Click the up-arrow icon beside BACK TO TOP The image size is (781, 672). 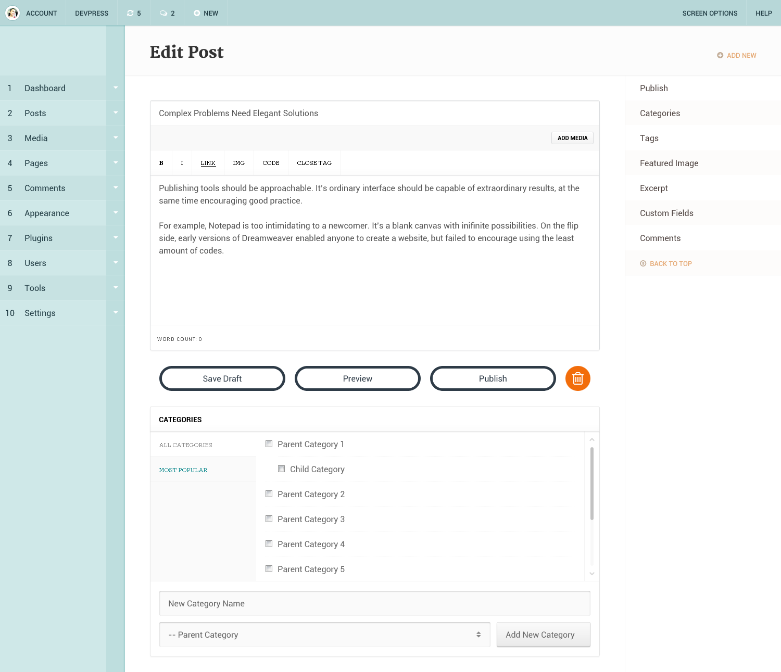click(643, 263)
